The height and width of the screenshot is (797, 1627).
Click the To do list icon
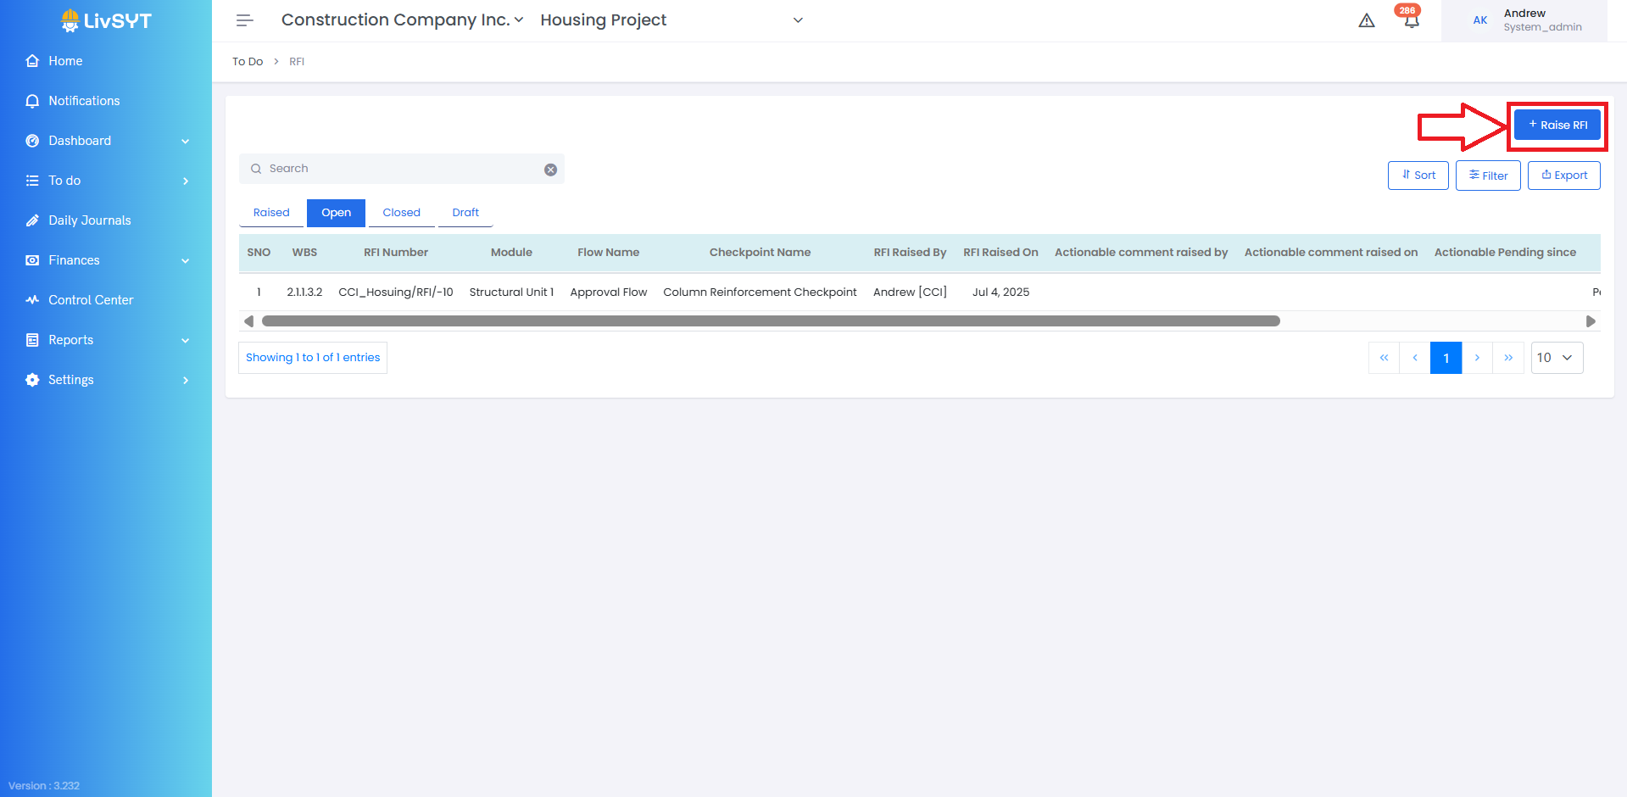pyautogui.click(x=32, y=181)
